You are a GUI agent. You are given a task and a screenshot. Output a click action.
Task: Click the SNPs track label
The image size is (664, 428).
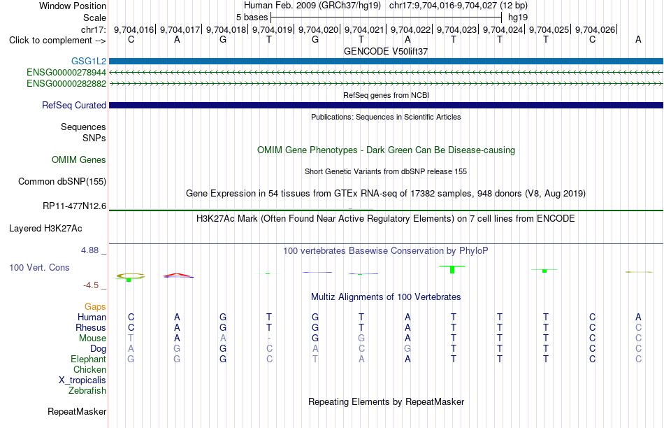pos(94,138)
